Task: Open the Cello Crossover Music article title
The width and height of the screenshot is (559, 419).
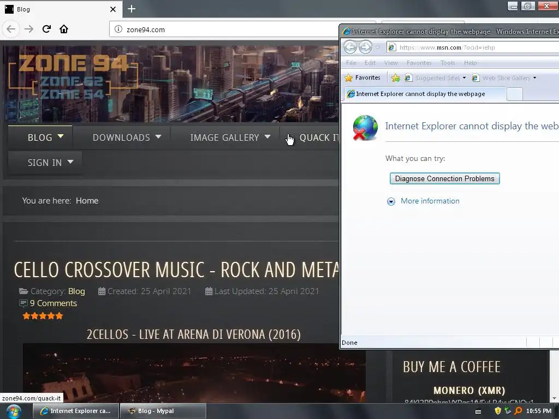Action: pyautogui.click(x=176, y=270)
